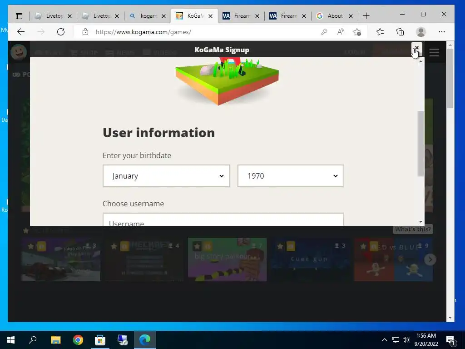
Task: Open the Windows Start menu
Action: (11, 340)
